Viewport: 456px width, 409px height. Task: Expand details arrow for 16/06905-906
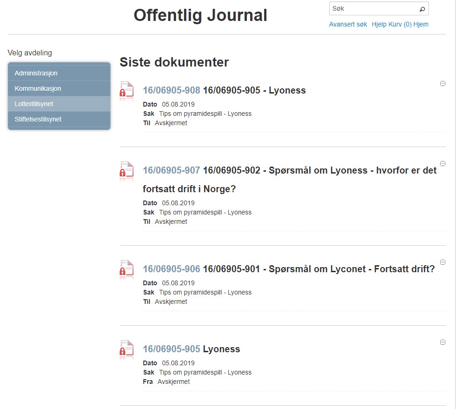442,262
